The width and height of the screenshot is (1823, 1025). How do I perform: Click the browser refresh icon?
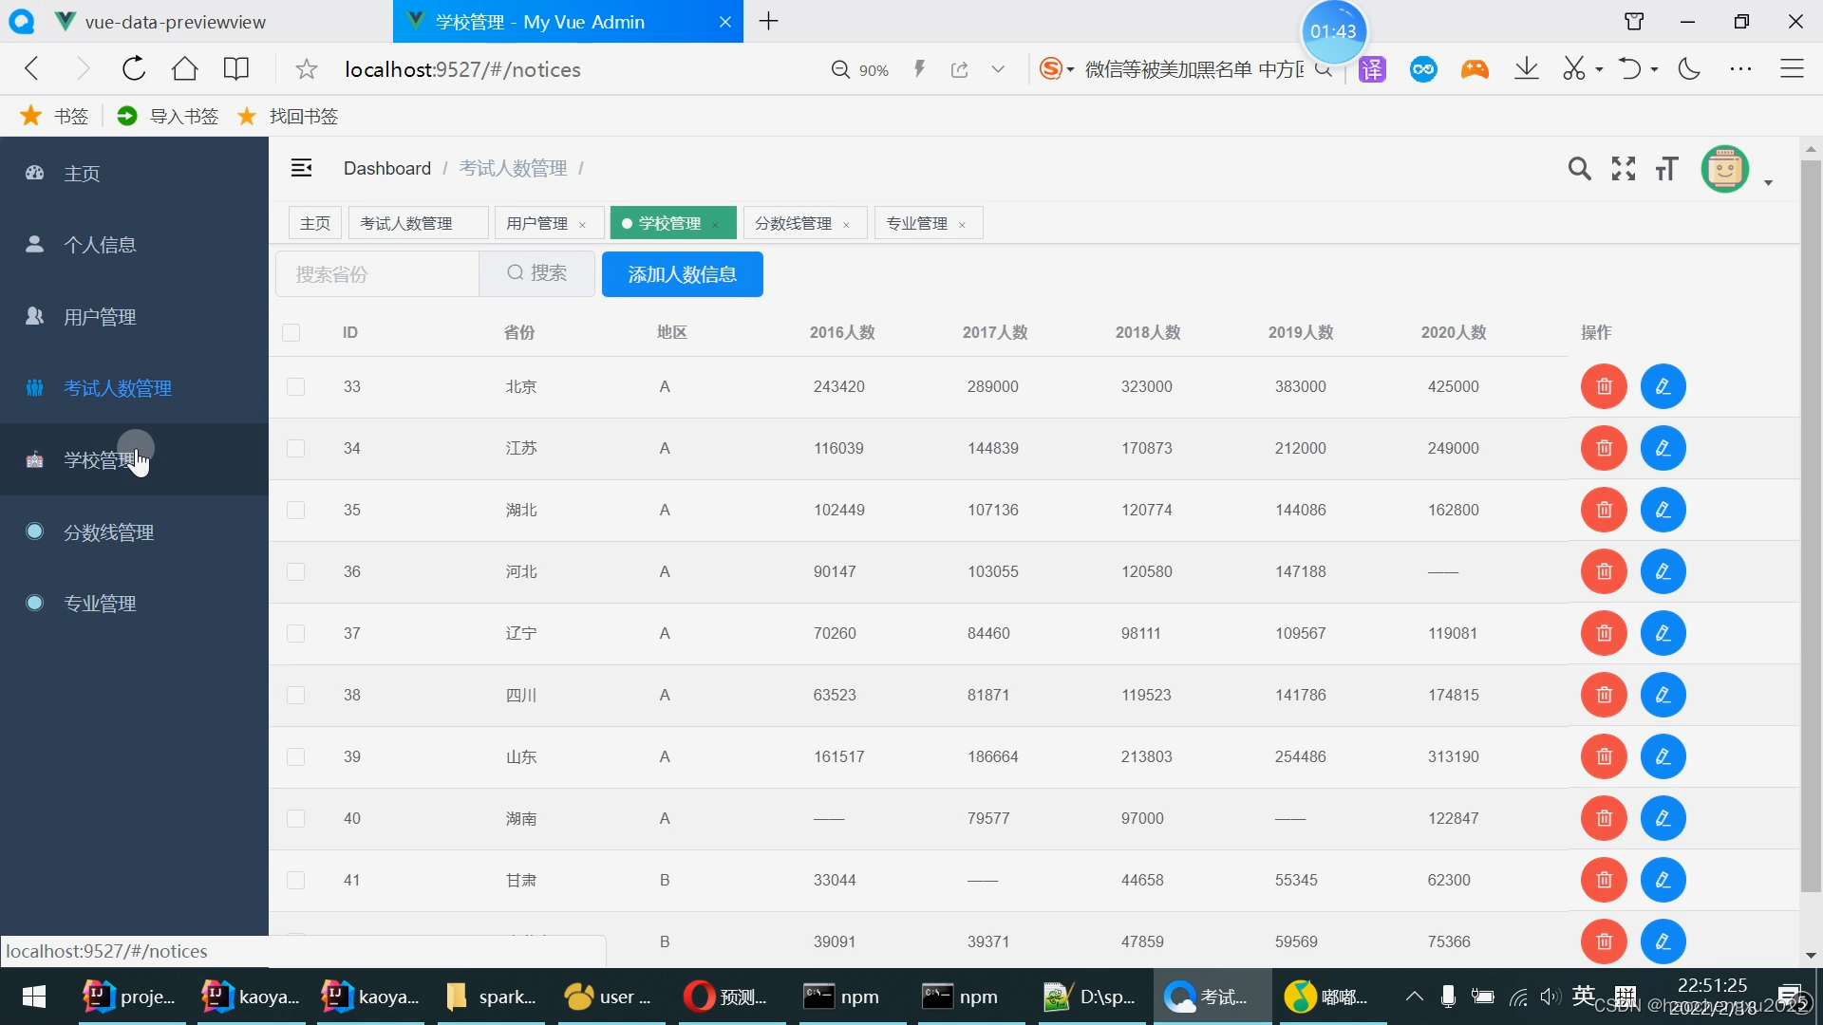point(134,69)
